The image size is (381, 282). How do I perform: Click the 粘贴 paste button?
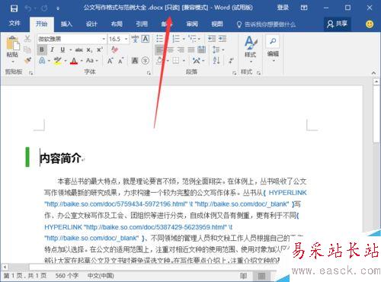[12, 50]
